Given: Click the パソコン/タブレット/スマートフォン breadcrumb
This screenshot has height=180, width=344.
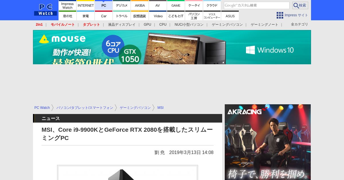Looking at the screenshot, I should coord(85,108).
